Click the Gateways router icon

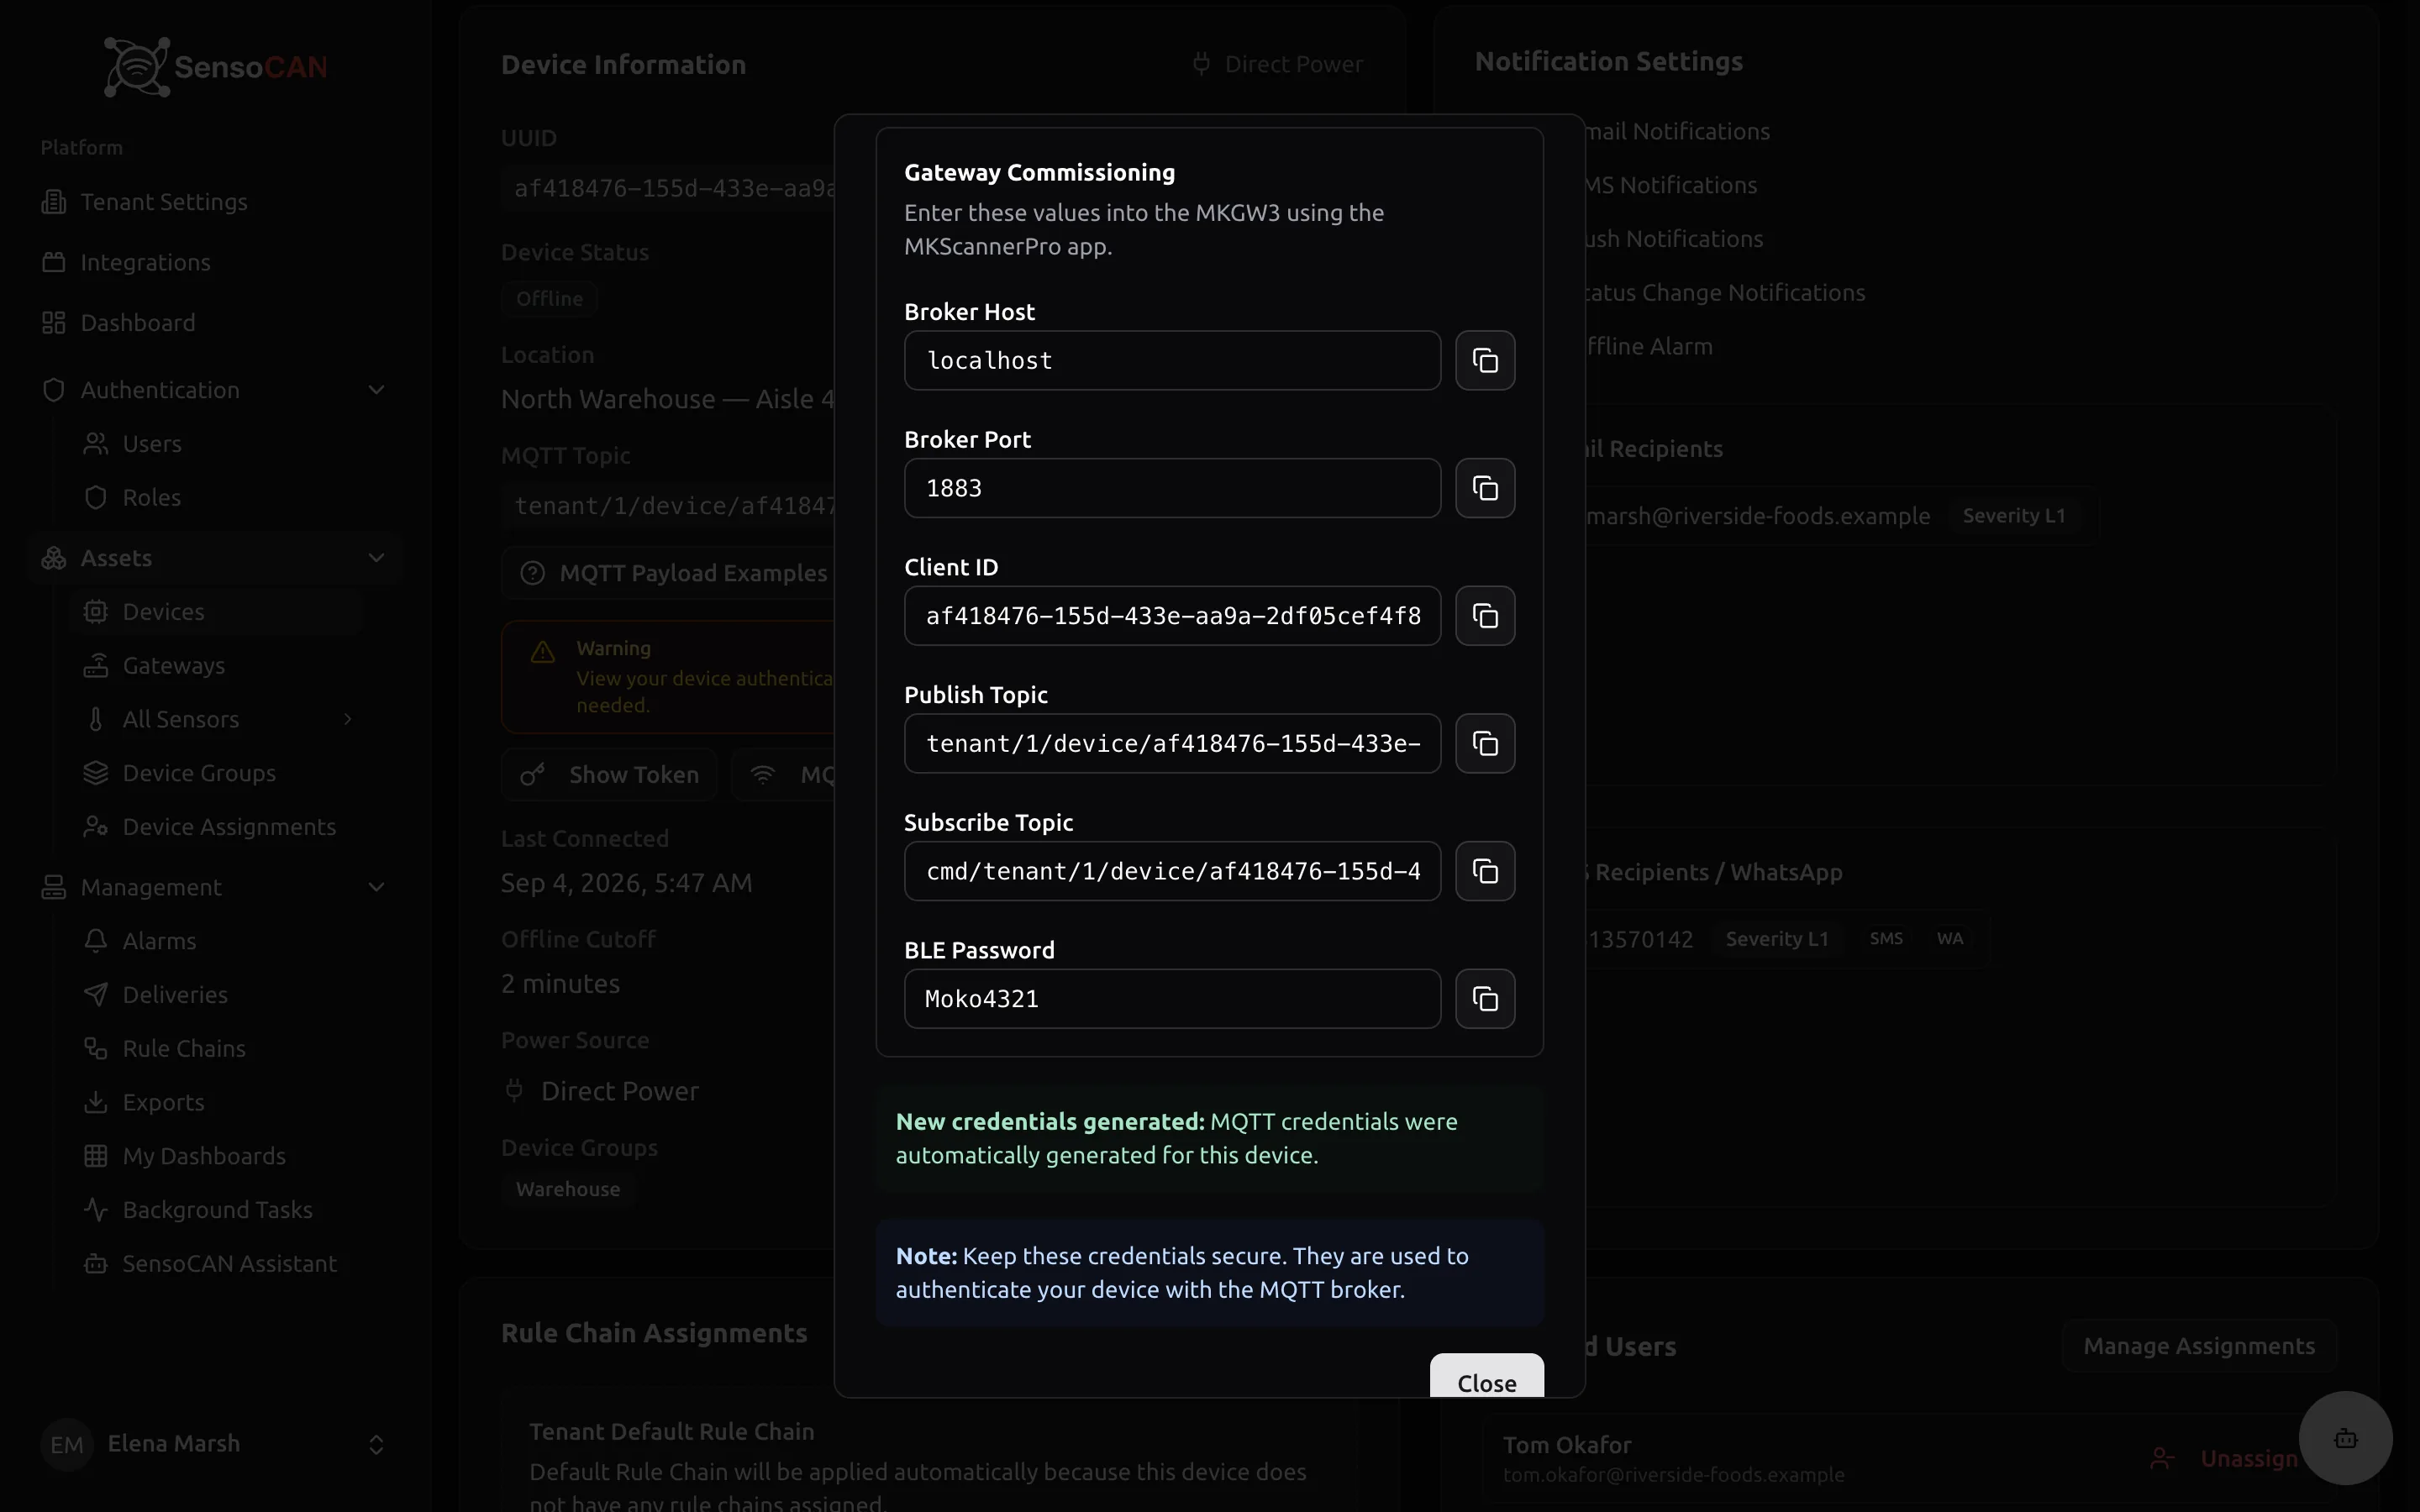[x=96, y=666]
